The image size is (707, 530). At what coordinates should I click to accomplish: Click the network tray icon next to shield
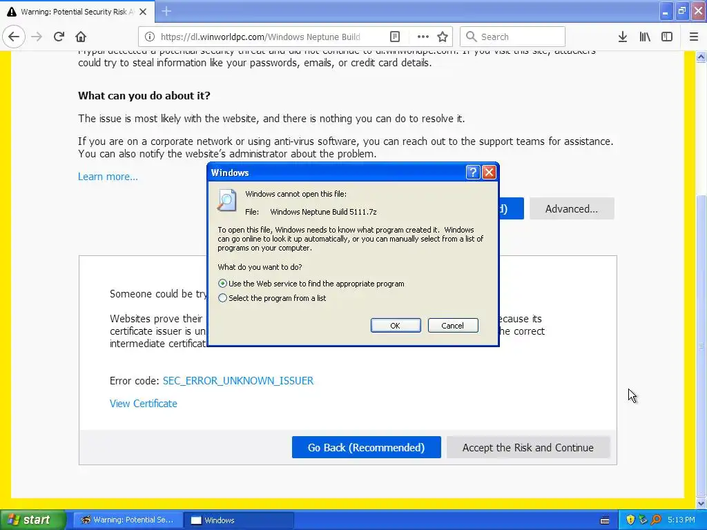pos(643,520)
